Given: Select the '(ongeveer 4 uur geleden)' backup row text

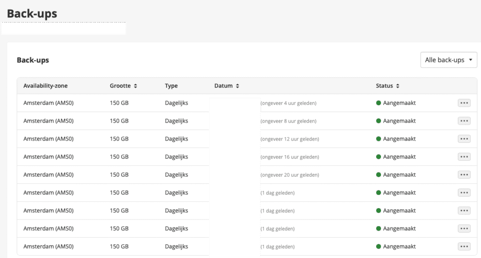Looking at the screenshot, I should (289, 103).
